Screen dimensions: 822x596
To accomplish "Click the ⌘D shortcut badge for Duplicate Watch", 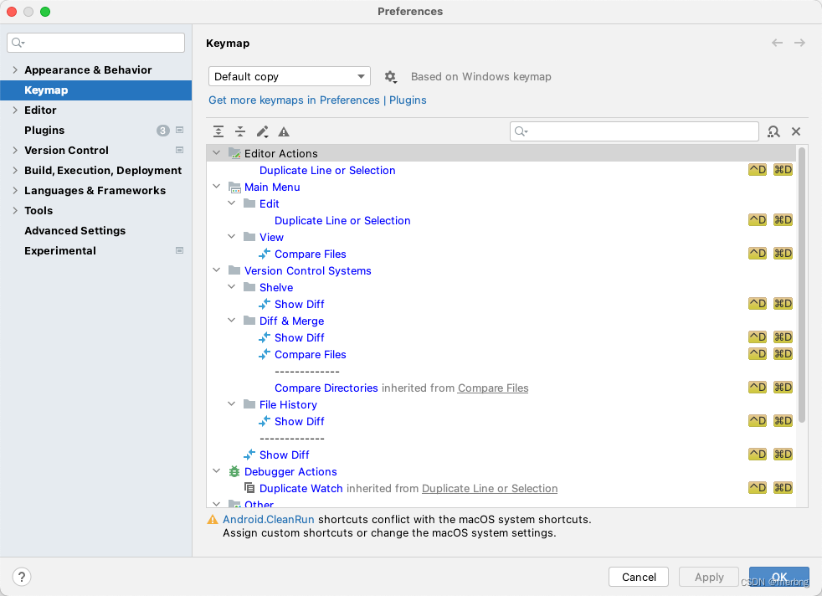I will point(783,488).
